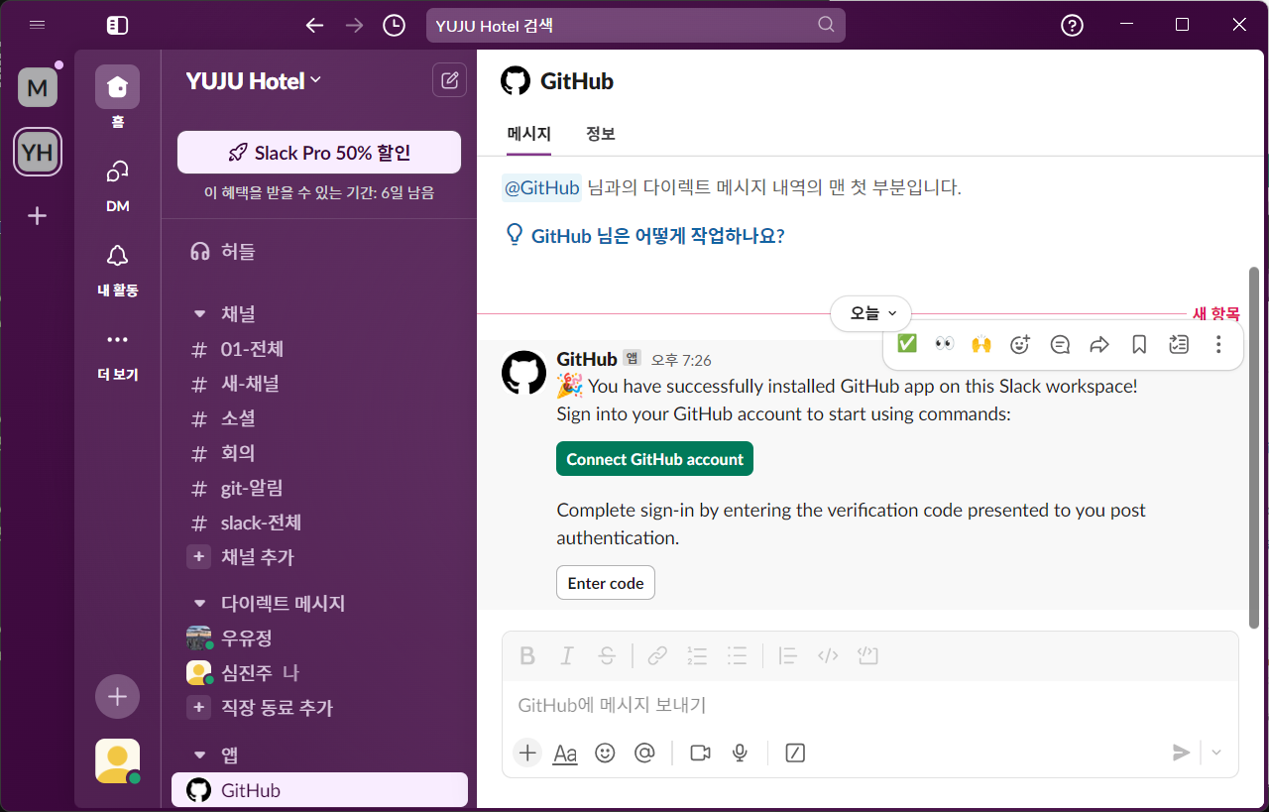Viewport: 1269px width, 812px height.
Task: Open direct message with 우유정
Action: 319,638
